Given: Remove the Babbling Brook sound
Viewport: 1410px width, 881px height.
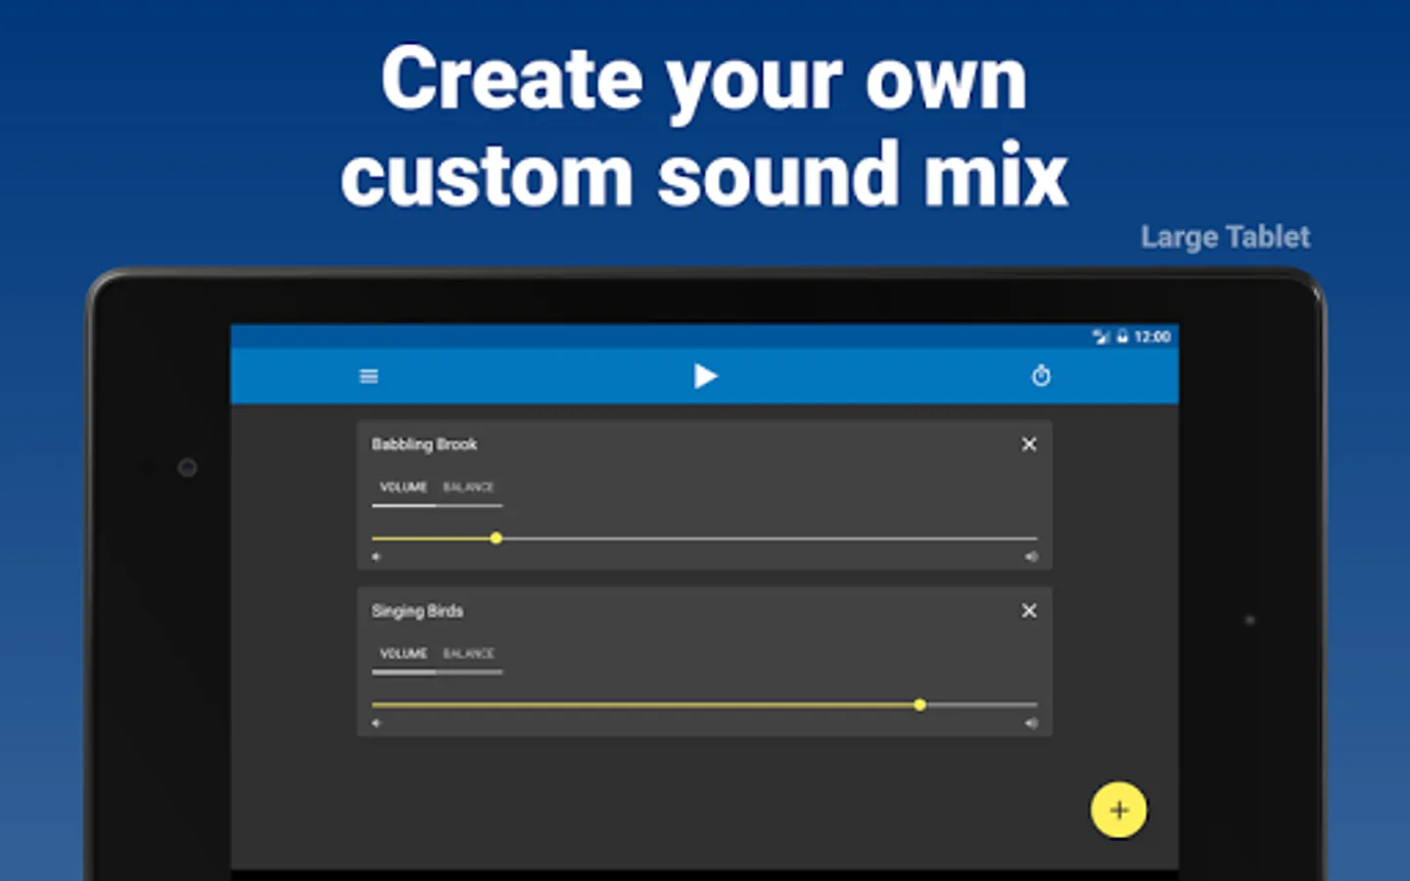Looking at the screenshot, I should coord(1029,443).
